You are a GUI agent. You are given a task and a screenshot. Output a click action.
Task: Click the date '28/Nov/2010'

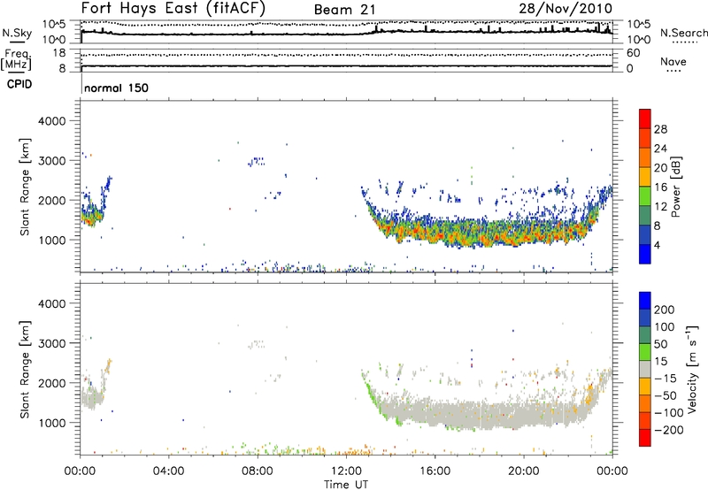(x=566, y=8)
